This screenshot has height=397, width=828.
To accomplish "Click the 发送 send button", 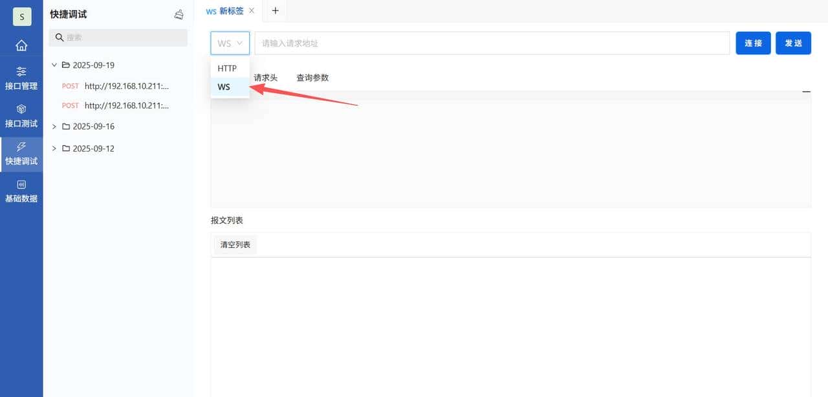I will click(793, 43).
